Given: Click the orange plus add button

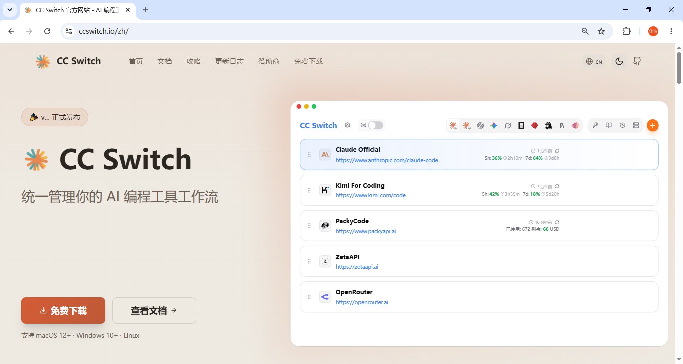Looking at the screenshot, I should pyautogui.click(x=652, y=125).
